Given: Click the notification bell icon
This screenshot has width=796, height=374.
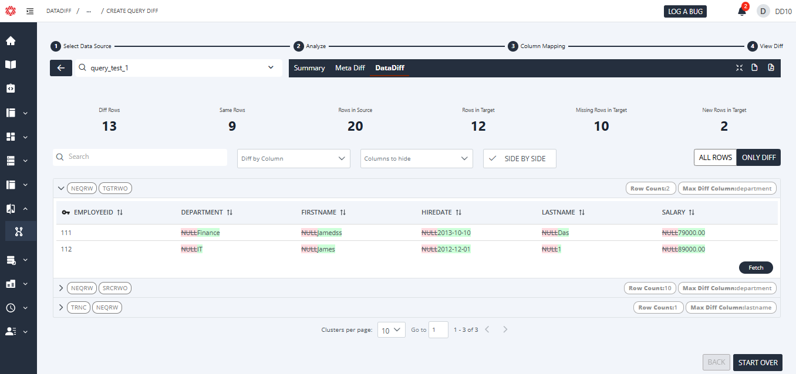Looking at the screenshot, I should (x=742, y=11).
